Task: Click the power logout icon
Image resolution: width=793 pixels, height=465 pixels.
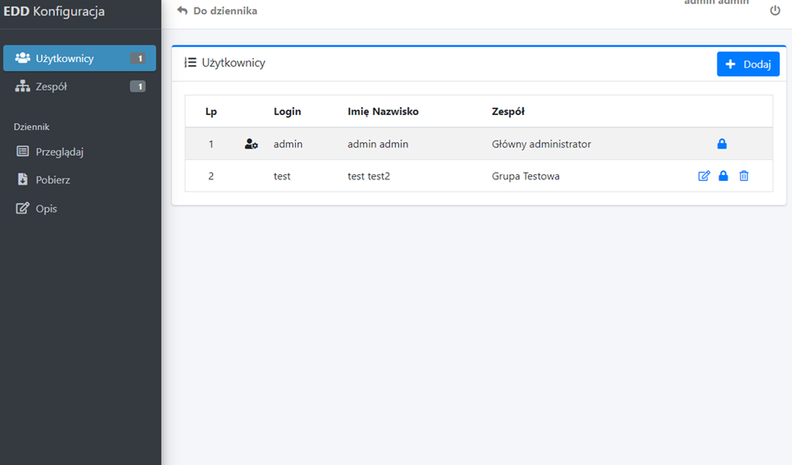Action: click(x=775, y=11)
